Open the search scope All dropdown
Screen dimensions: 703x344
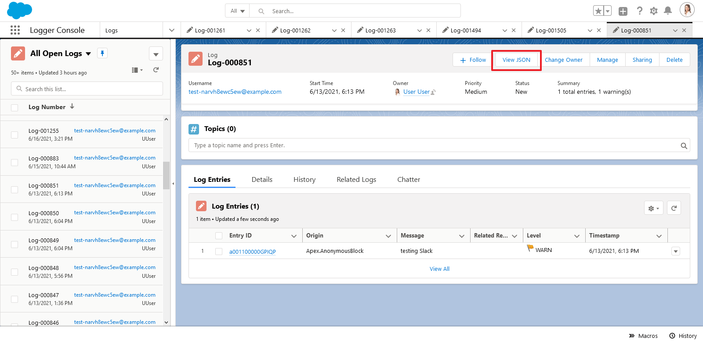pyautogui.click(x=238, y=11)
